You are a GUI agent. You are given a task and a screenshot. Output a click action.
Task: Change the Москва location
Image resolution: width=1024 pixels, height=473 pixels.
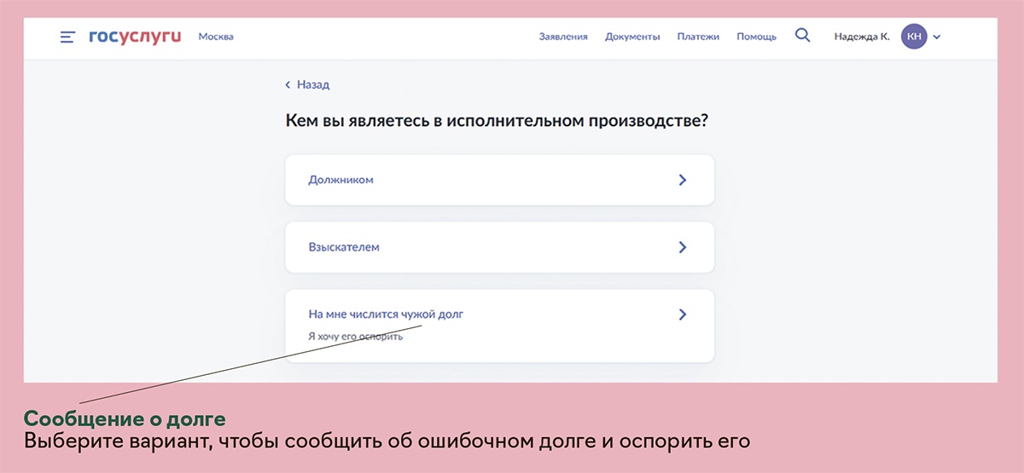pos(216,37)
